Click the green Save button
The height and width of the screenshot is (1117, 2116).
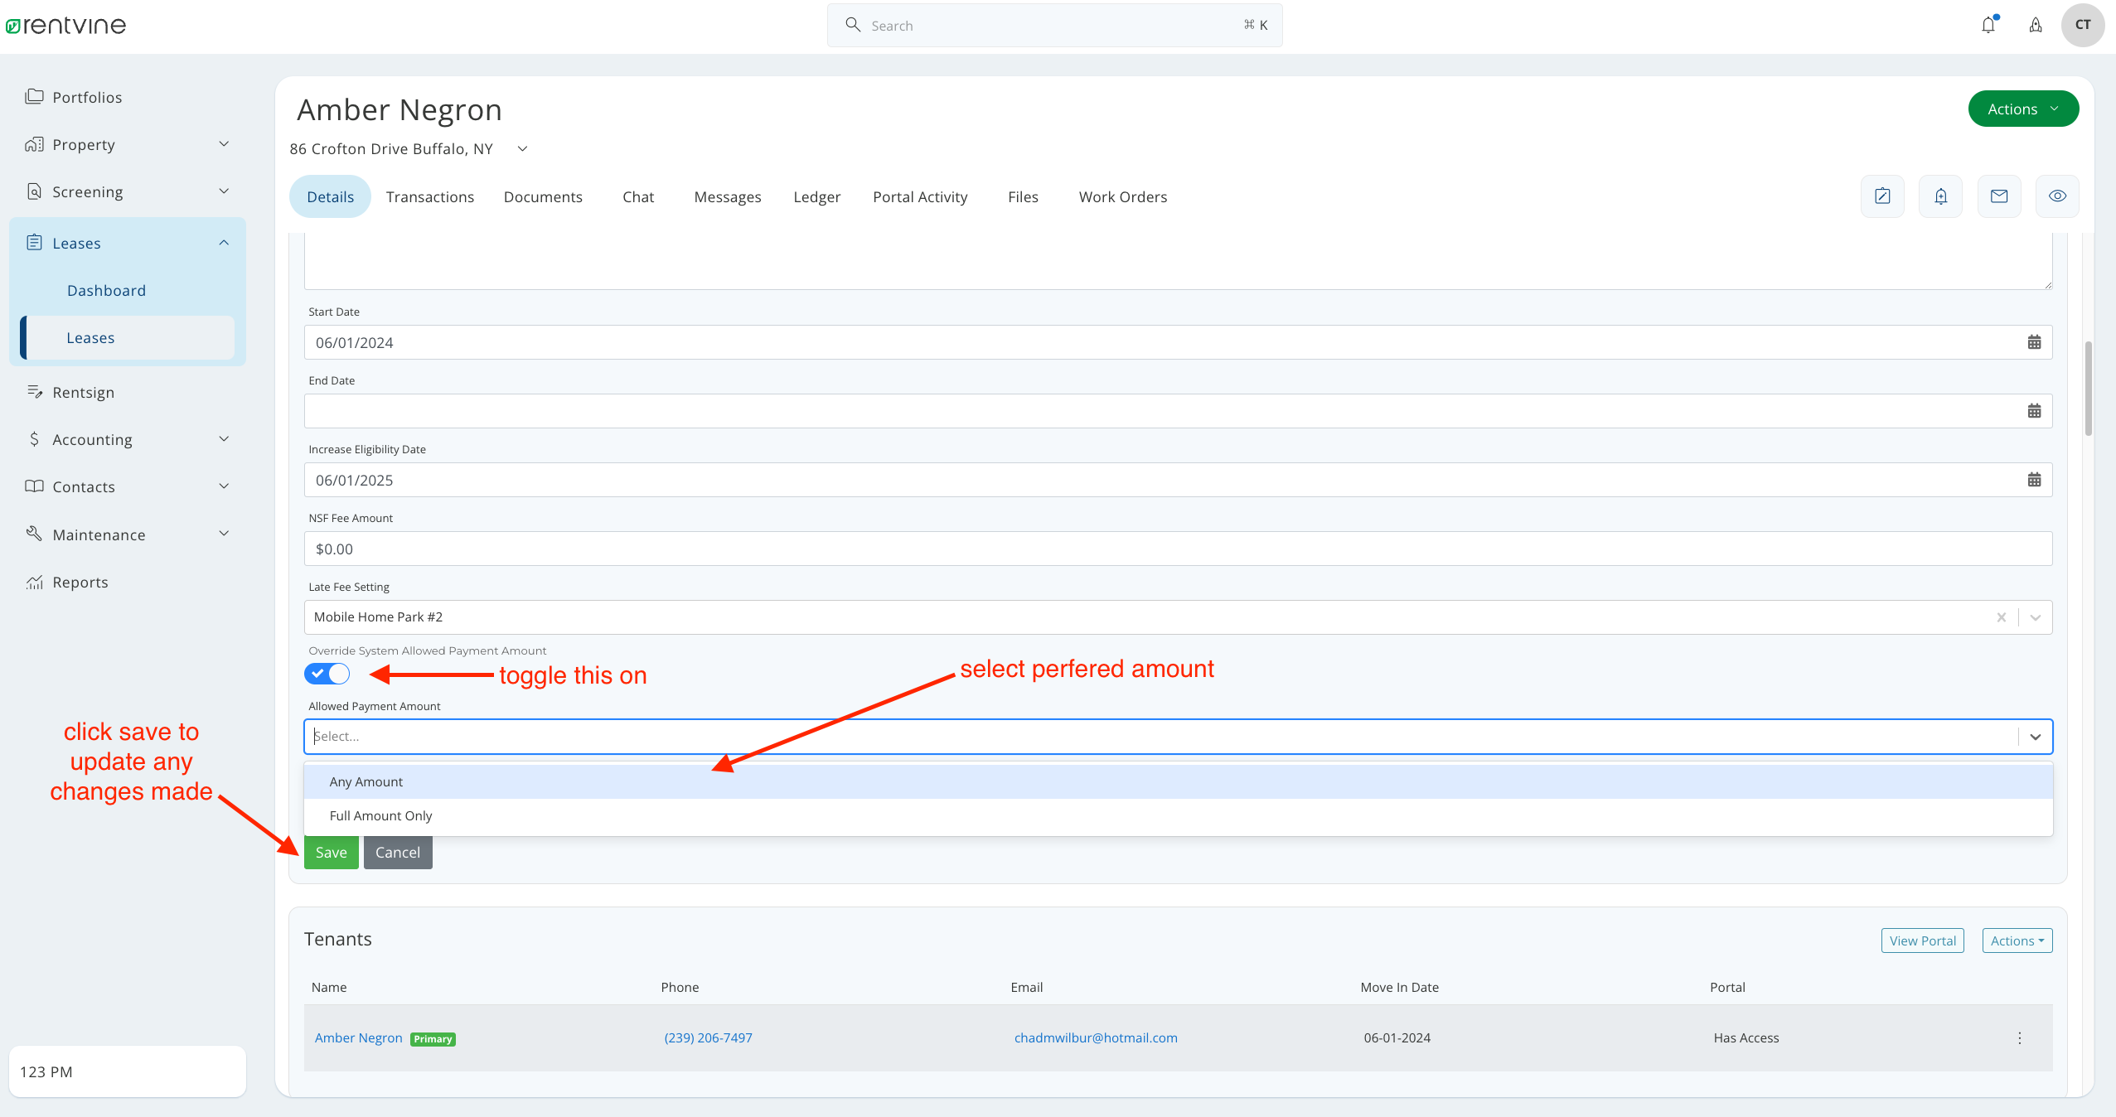tap(331, 852)
